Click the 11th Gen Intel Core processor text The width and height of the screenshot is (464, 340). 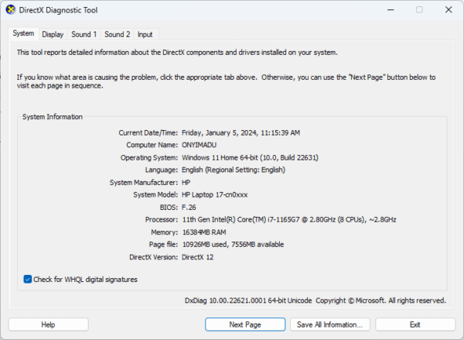click(x=289, y=220)
